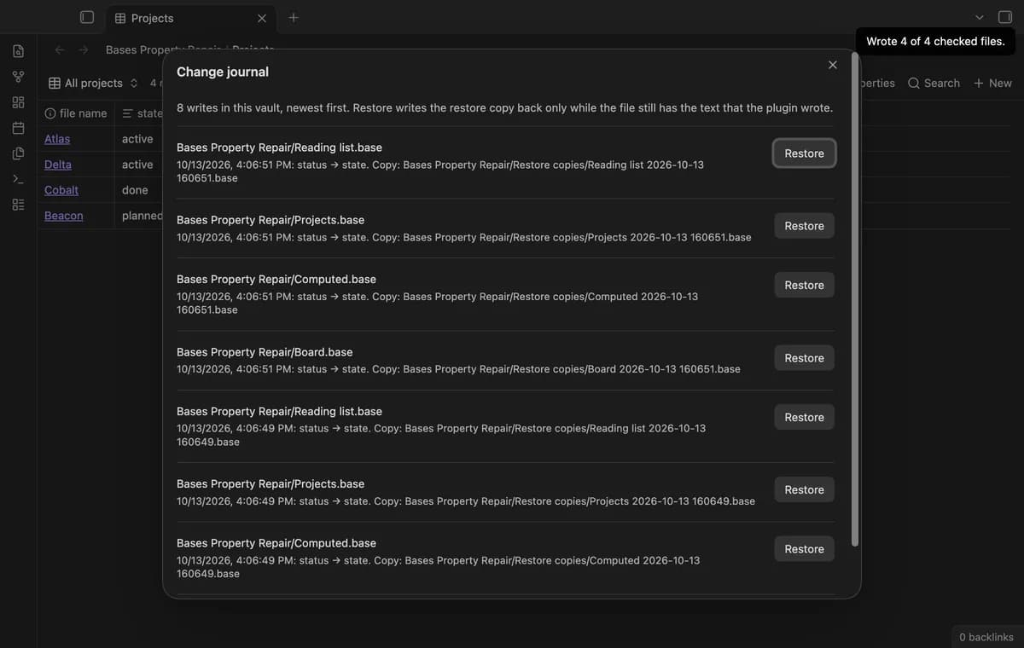
Task: Restore Projects.base from 4:06:51 PM
Action: [x=804, y=226]
